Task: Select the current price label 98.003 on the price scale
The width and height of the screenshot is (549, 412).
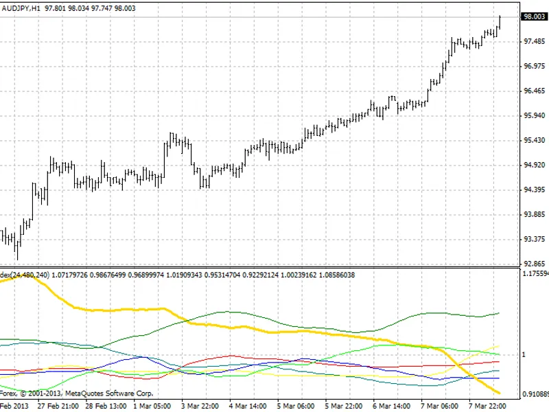Action: click(535, 16)
